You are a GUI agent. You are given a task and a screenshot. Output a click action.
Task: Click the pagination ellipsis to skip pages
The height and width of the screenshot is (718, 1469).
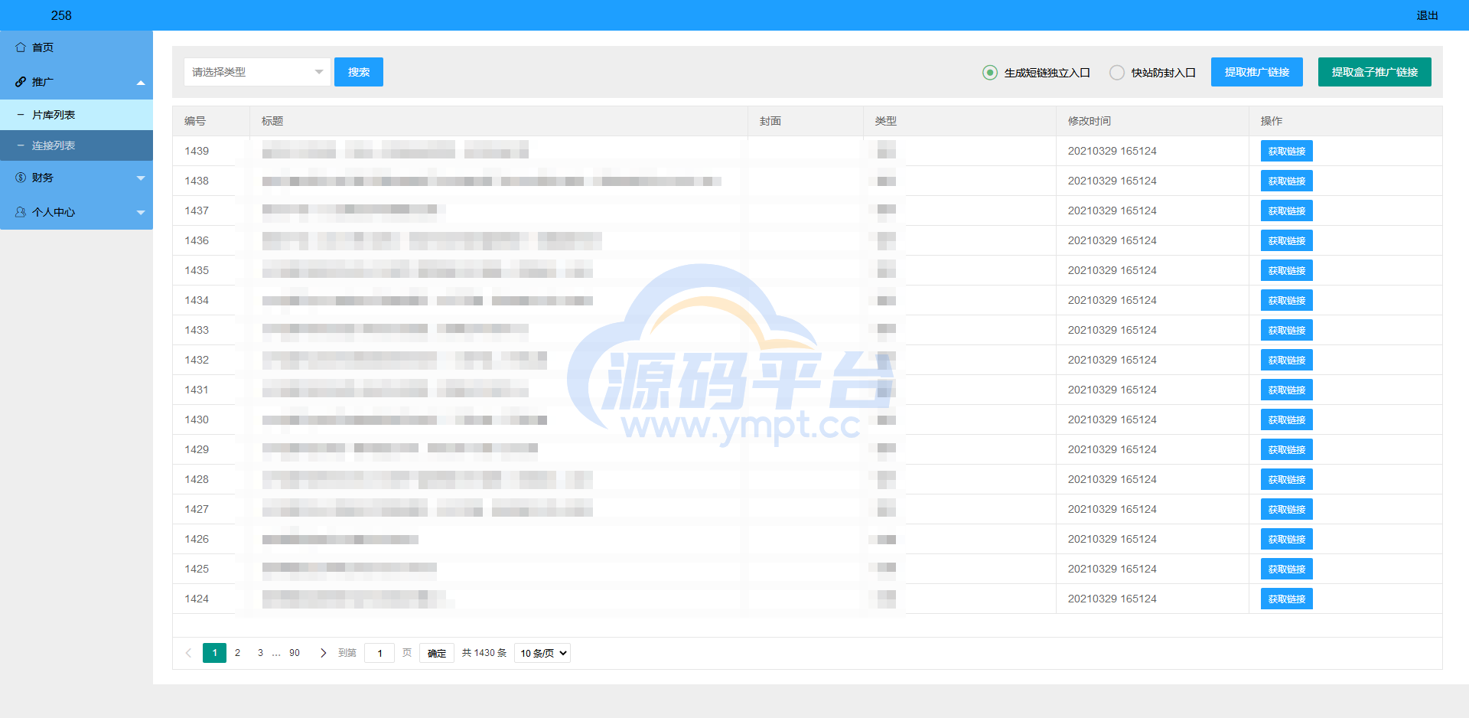point(276,653)
